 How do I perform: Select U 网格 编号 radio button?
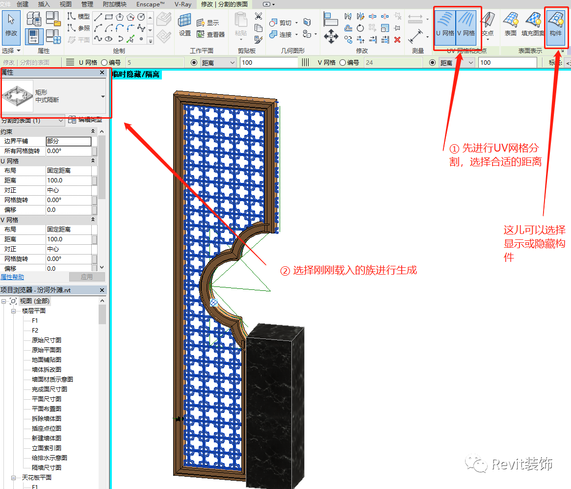click(x=104, y=63)
